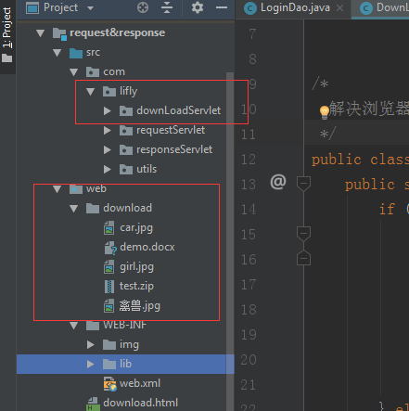Click the LoginDao.java class icon in tab
Screen dimensions: 409x411
click(x=250, y=8)
